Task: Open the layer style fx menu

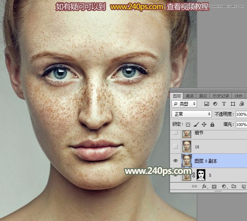Action: 205,187
